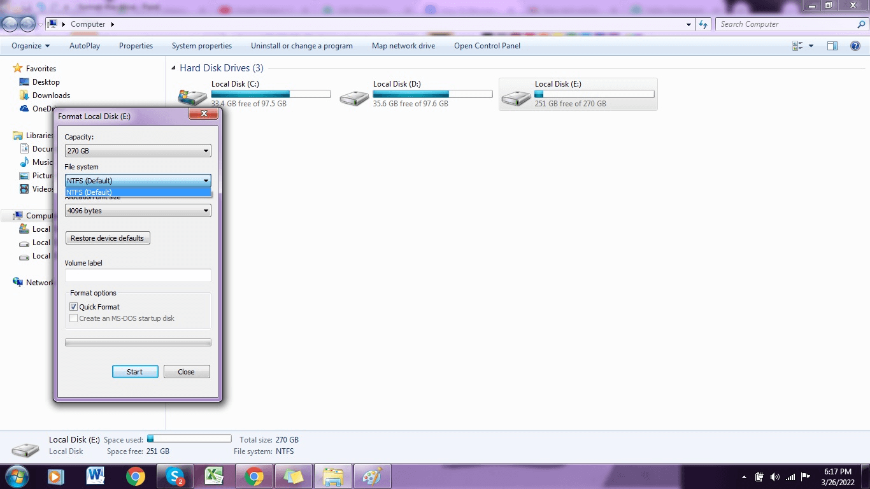Click Restore device defaults button
This screenshot has width=870, height=489.
point(108,238)
